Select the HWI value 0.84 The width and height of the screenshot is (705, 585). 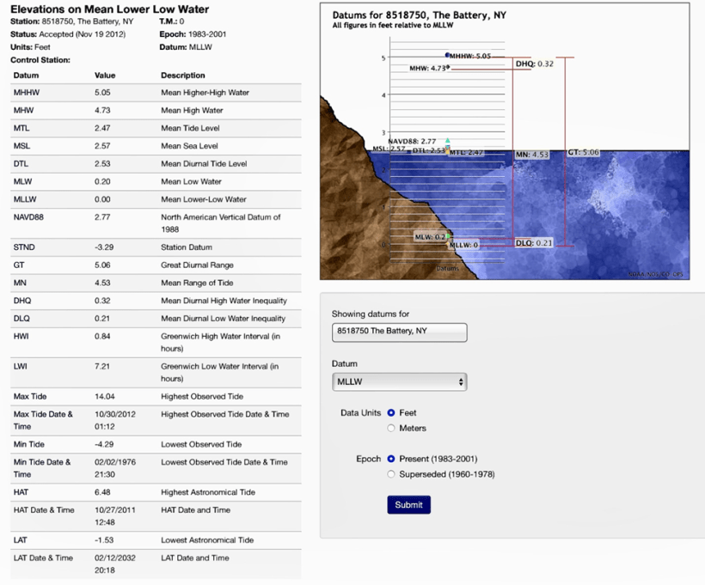(x=102, y=337)
